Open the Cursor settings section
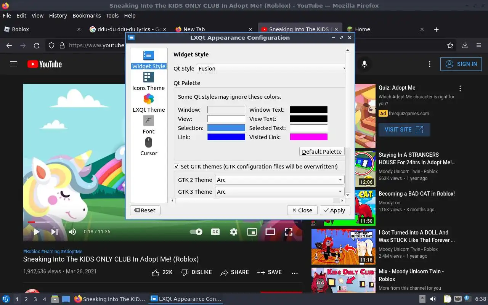 [x=148, y=147]
